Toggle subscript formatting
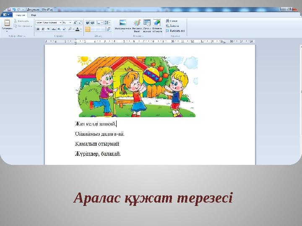 click(59, 29)
